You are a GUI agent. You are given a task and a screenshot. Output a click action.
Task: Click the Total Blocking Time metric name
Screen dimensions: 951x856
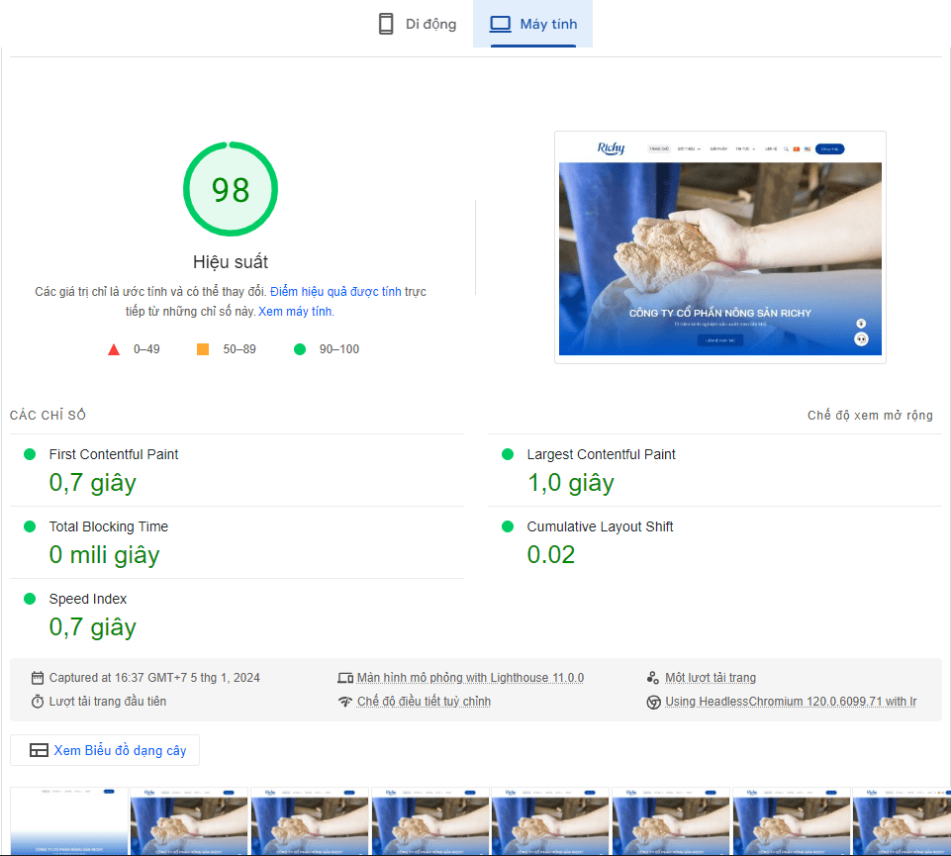click(109, 526)
